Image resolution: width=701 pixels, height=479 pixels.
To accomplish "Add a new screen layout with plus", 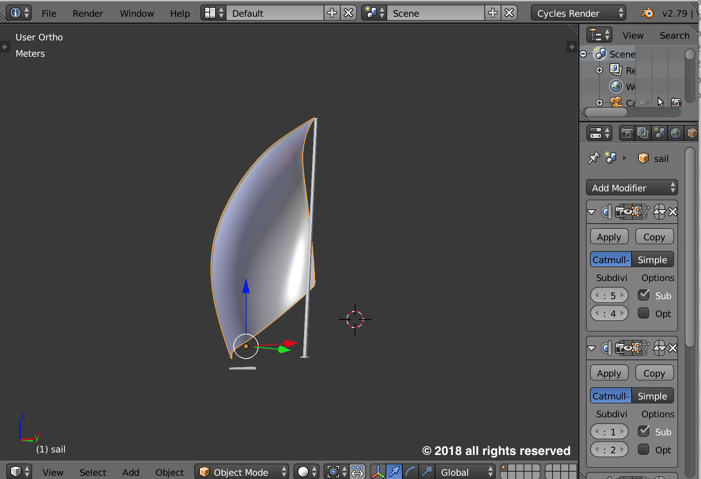I will pos(332,13).
